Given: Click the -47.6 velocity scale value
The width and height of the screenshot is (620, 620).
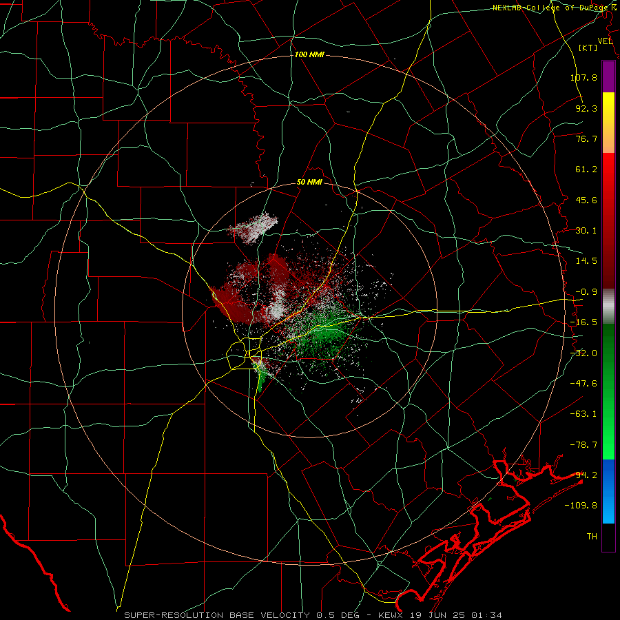Looking at the screenshot, I should click(x=583, y=384).
